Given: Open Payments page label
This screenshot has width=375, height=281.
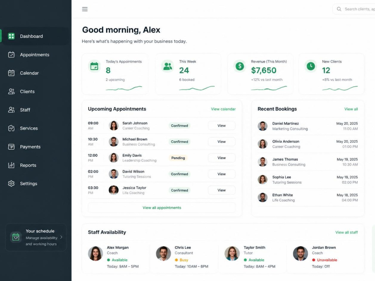Looking at the screenshot, I should coord(30,147).
